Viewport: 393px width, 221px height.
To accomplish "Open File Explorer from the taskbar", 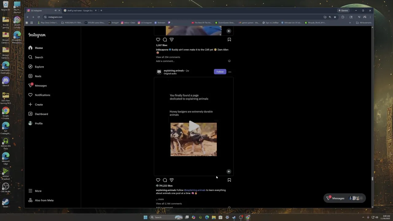I will click(x=214, y=217).
